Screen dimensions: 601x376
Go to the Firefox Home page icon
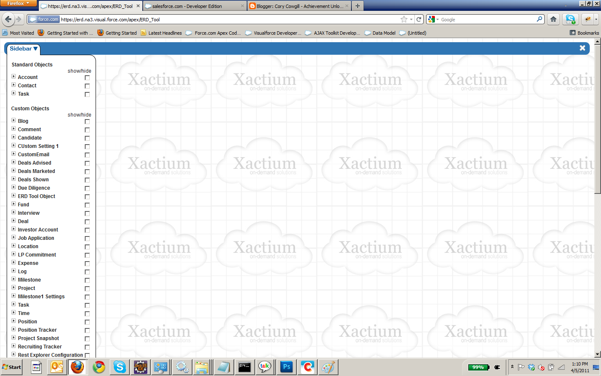[x=553, y=19]
